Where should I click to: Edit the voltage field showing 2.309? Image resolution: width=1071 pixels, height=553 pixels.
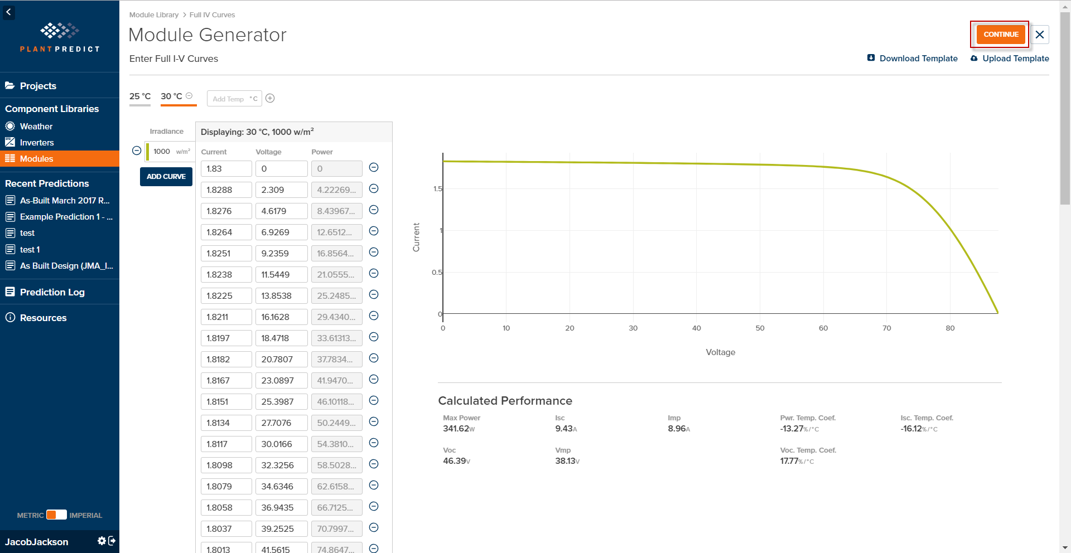[281, 190]
